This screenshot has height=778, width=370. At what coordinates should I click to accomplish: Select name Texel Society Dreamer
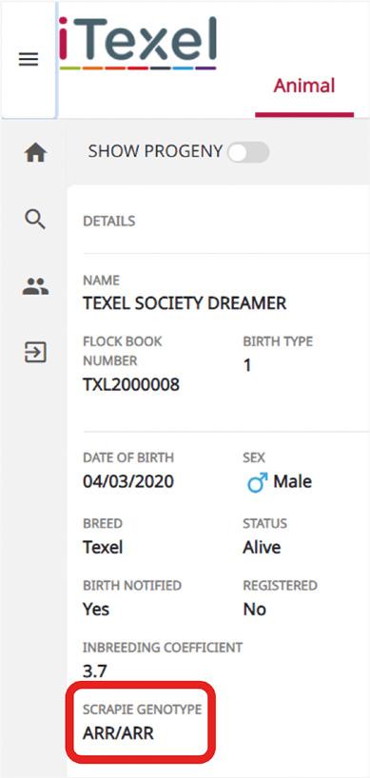tap(185, 303)
